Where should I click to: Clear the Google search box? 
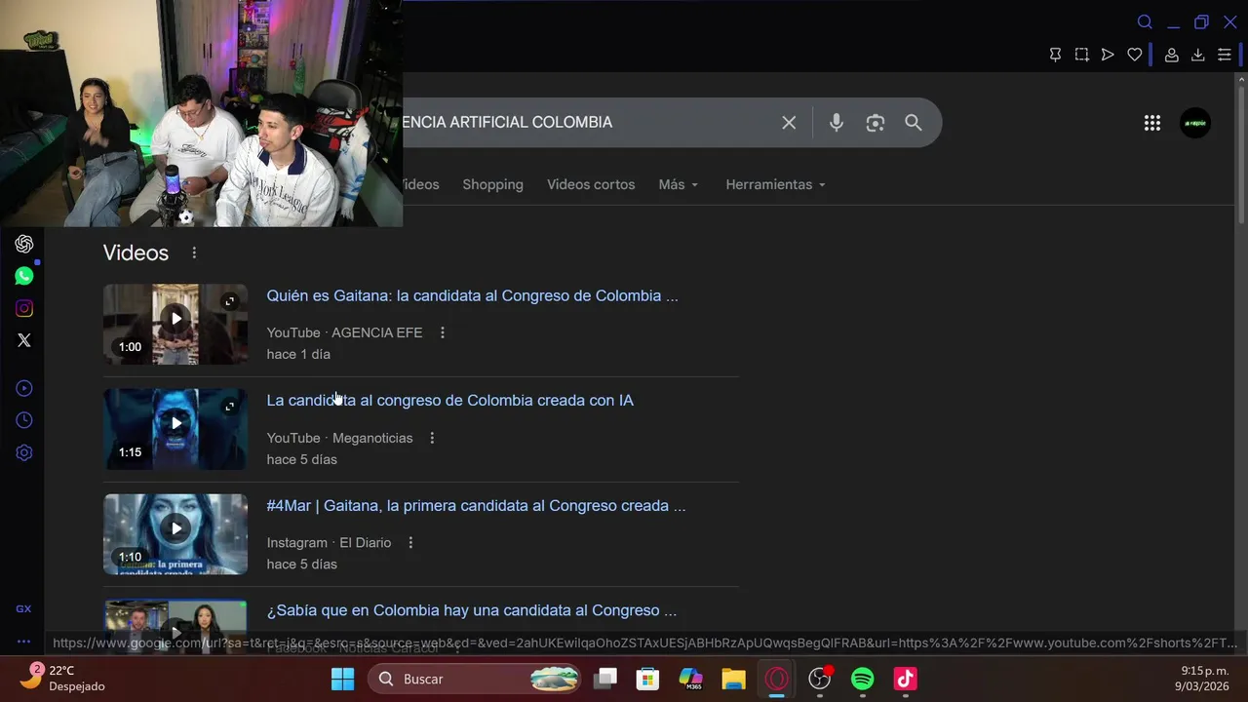(x=789, y=122)
